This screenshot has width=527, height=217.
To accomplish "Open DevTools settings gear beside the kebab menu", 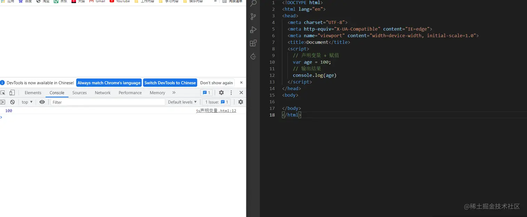I will click(x=221, y=93).
